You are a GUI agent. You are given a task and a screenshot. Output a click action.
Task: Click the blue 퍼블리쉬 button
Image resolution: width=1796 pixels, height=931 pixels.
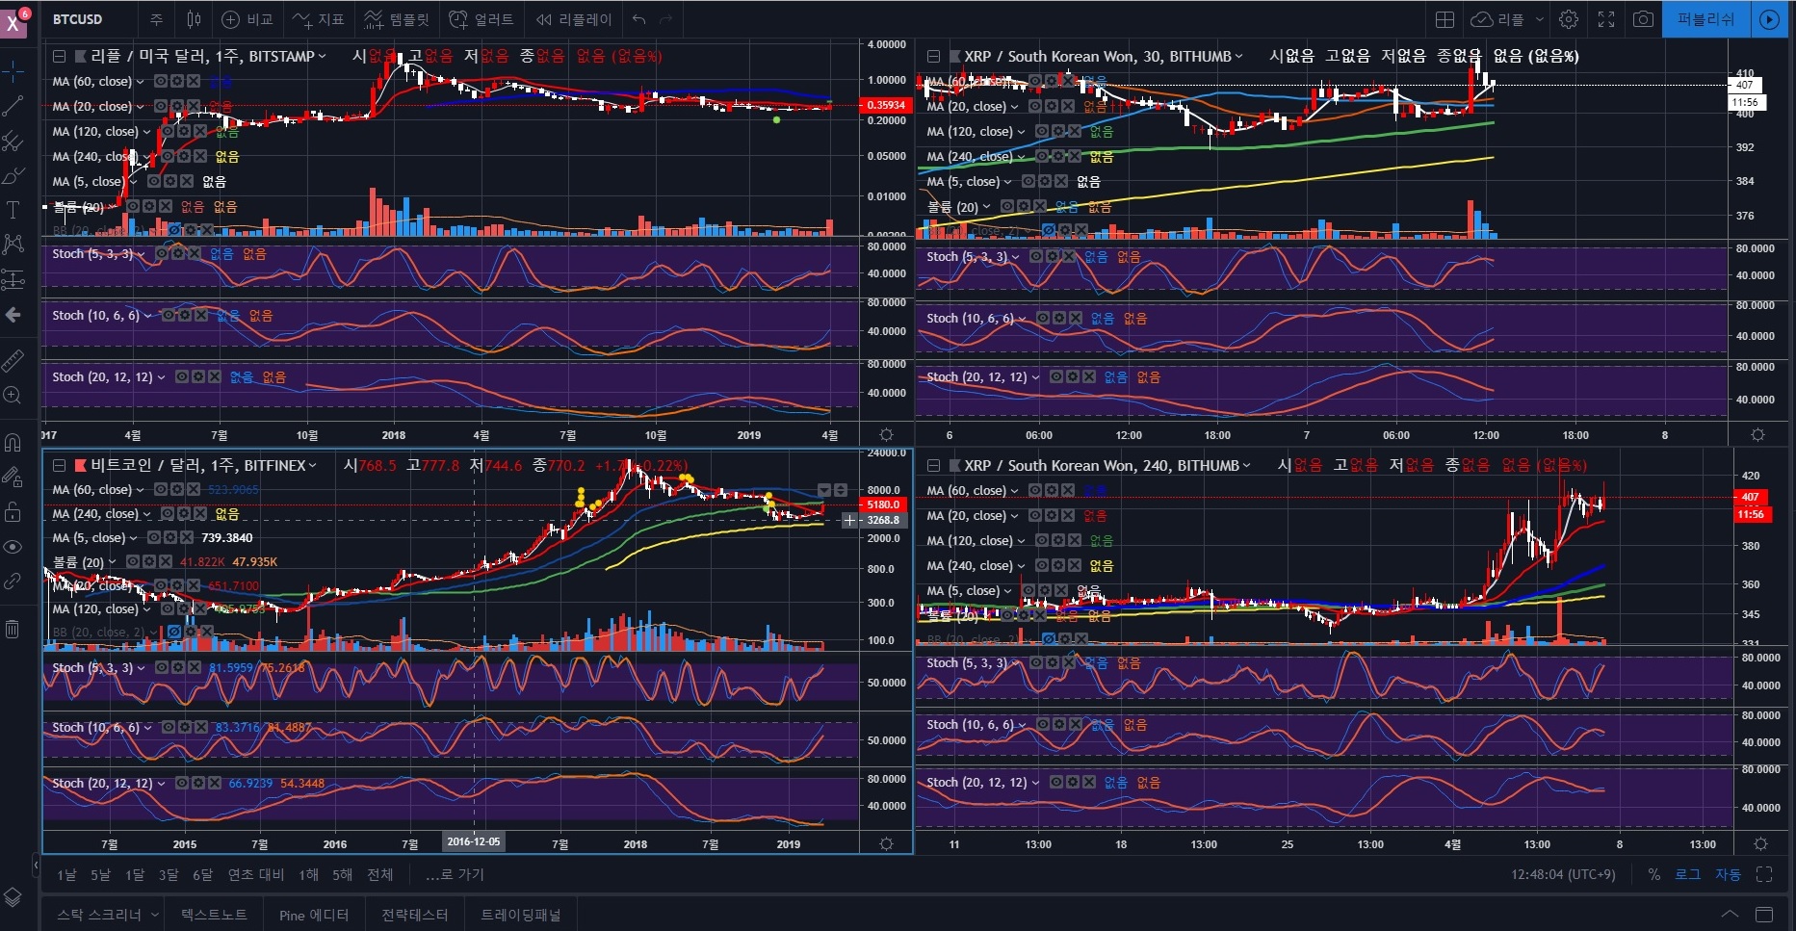(x=1705, y=19)
